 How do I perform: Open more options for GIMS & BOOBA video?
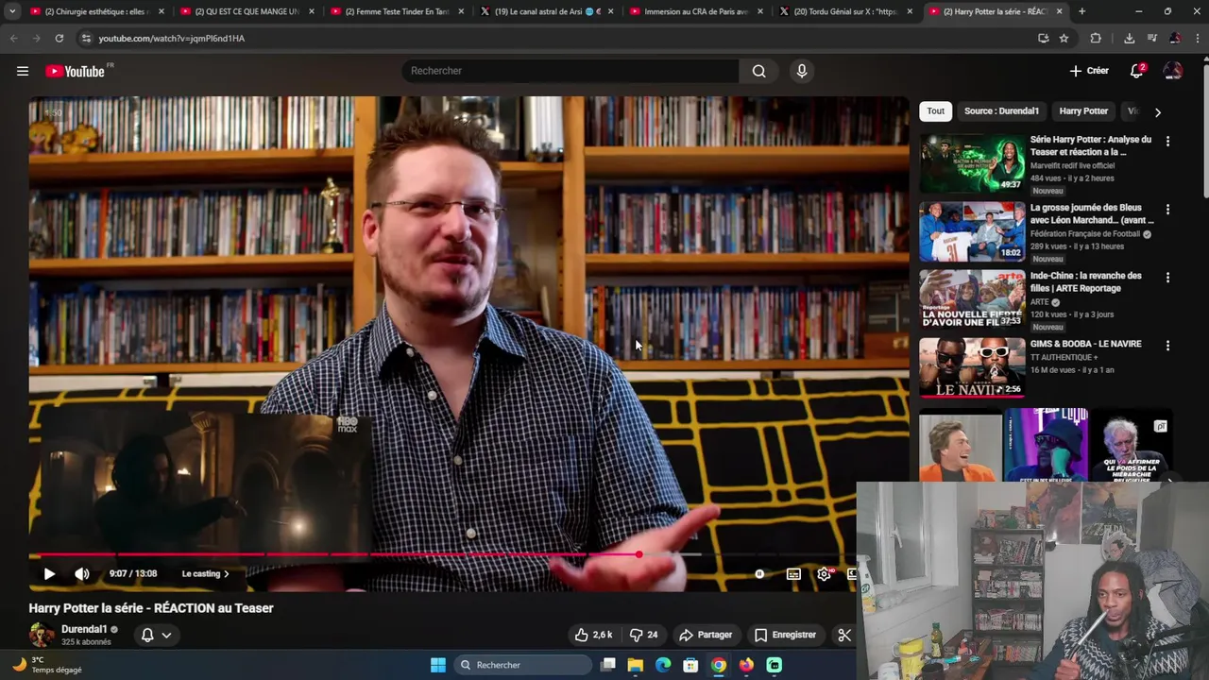1167,346
